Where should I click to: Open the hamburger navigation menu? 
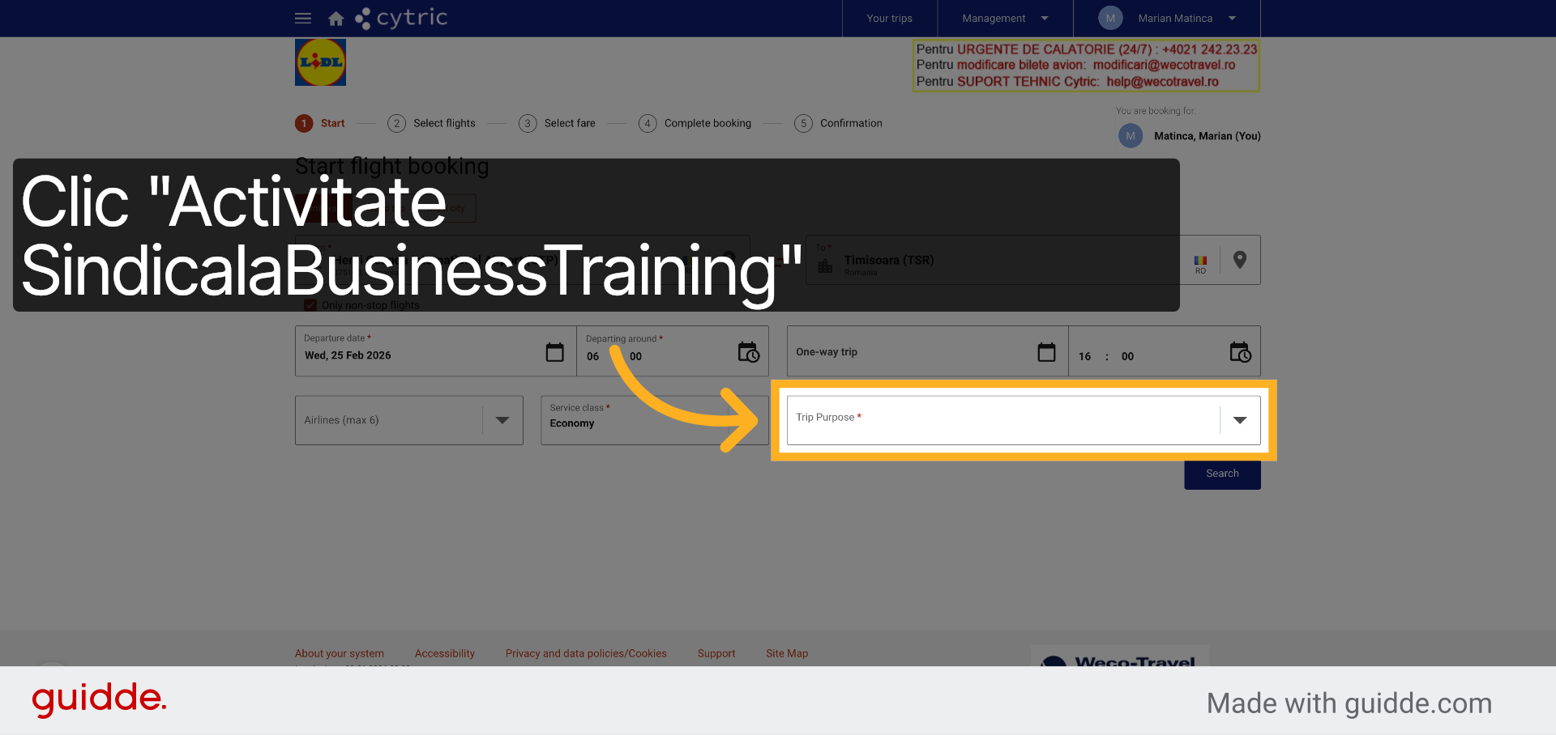303,18
